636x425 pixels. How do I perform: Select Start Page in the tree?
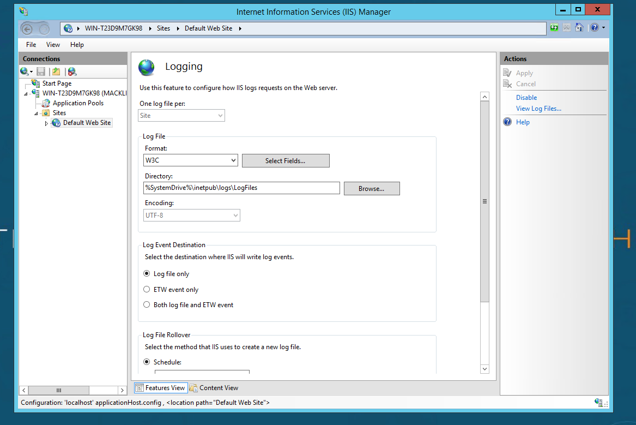57,83
